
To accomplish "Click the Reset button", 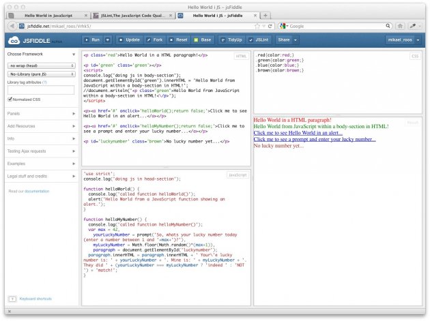I will [178, 40].
